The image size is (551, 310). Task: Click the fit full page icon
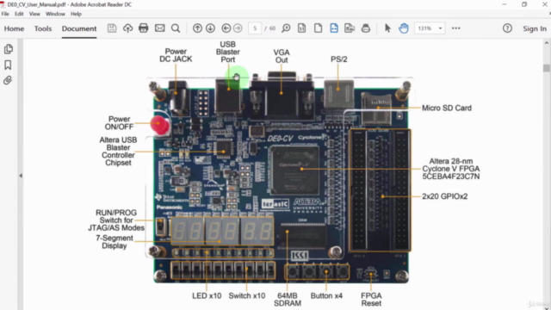pos(318,28)
